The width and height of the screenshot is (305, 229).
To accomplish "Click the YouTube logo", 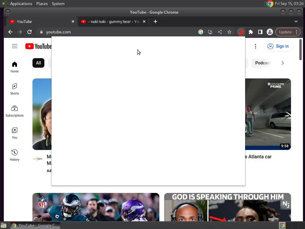I will [38, 46].
